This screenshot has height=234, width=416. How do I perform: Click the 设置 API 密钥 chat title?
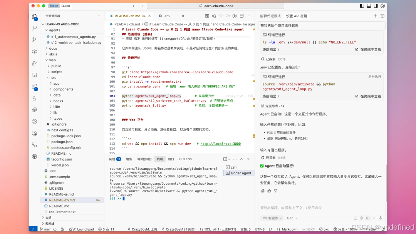(297, 16)
